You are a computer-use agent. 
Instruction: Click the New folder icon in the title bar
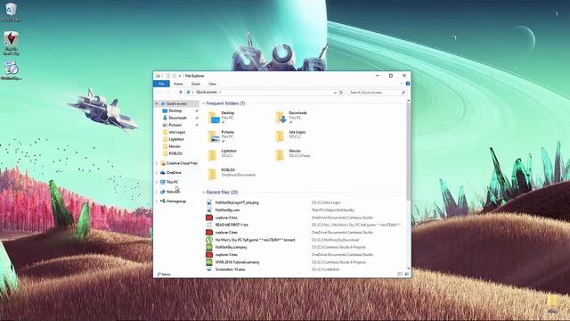pyautogui.click(x=175, y=76)
